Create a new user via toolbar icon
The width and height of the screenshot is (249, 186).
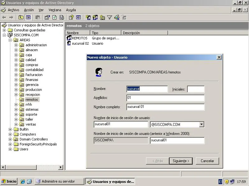(88, 17)
